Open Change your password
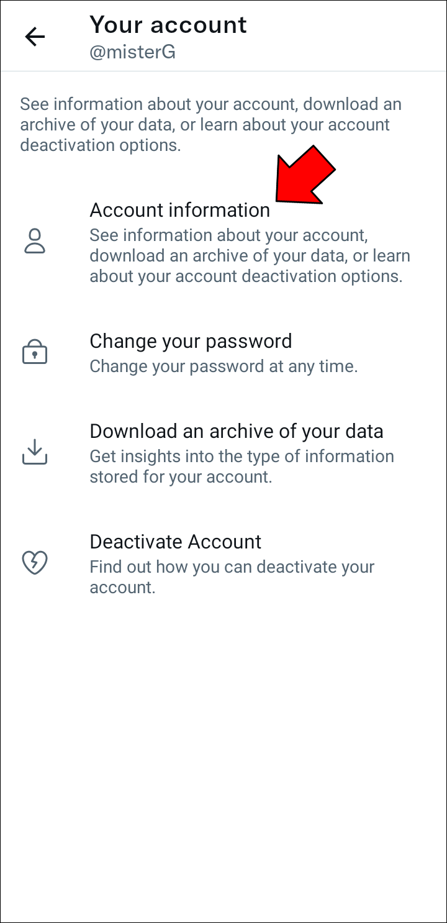Viewport: 447px width, 923px height. pyautogui.click(x=191, y=341)
